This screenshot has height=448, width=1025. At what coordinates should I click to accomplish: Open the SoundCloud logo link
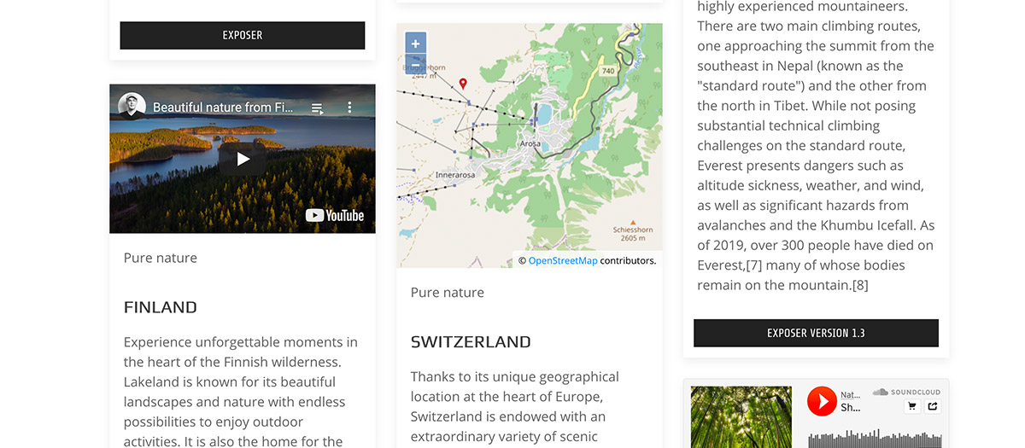point(906,392)
